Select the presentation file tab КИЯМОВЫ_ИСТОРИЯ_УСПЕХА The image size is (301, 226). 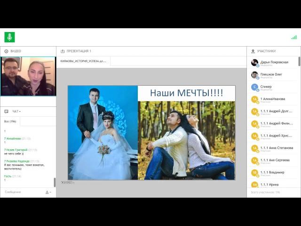[x=83, y=61]
